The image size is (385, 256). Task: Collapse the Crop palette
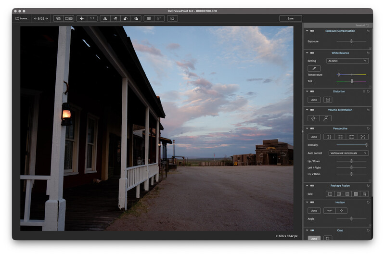(x=307, y=230)
